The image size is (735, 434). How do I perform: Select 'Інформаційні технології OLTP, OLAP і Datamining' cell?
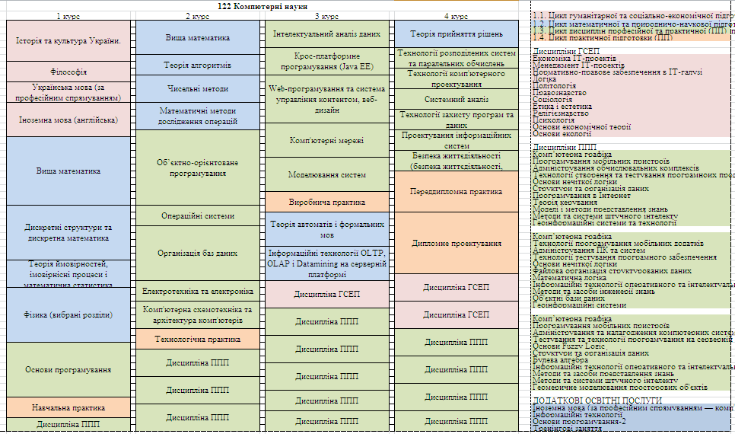coord(326,263)
